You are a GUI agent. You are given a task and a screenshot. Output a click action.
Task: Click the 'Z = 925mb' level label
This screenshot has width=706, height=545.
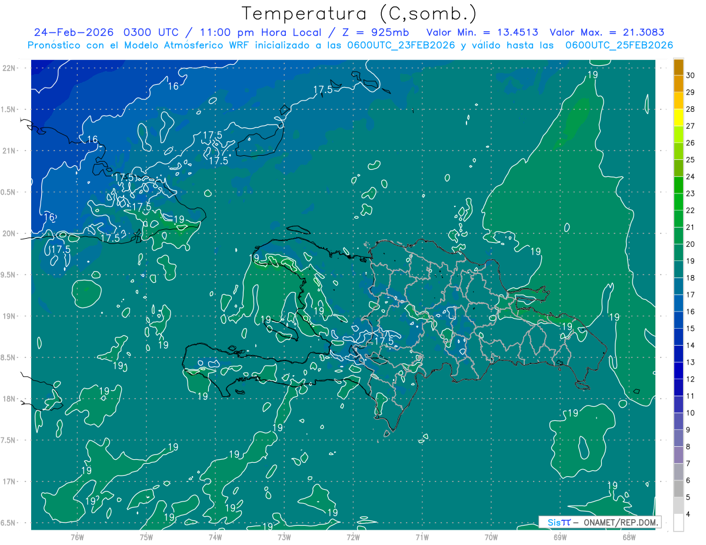[376, 32]
